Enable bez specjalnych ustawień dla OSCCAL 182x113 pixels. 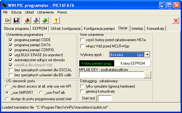(x=11, y=70)
